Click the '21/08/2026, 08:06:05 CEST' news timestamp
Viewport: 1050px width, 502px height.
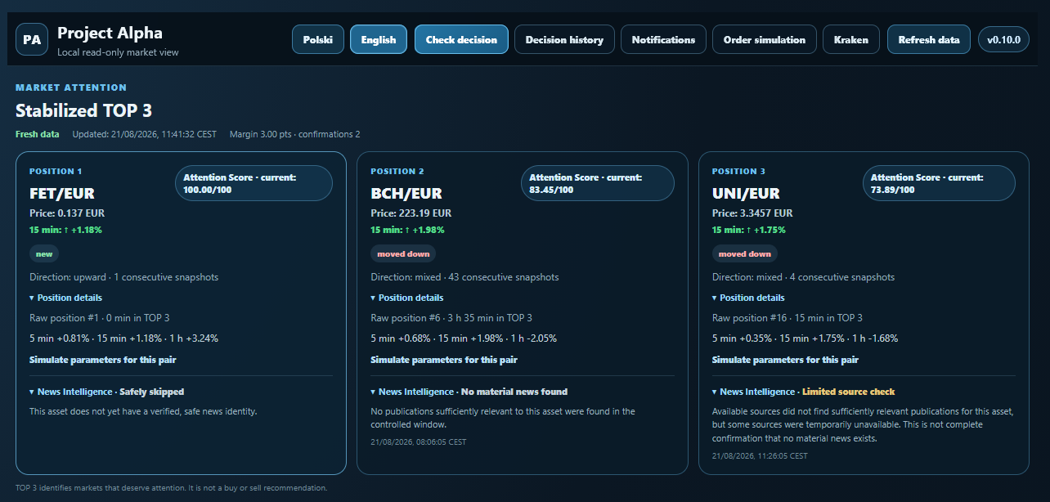[x=419, y=442]
